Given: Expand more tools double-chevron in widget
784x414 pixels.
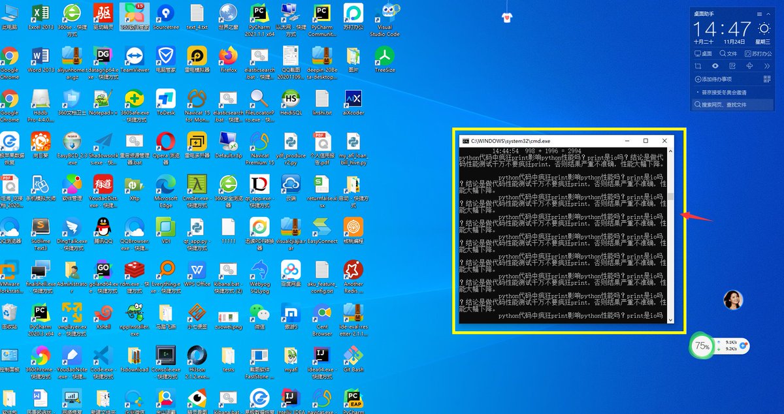Looking at the screenshot, I should [766, 66].
